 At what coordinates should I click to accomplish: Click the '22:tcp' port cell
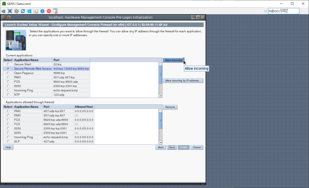71,65
